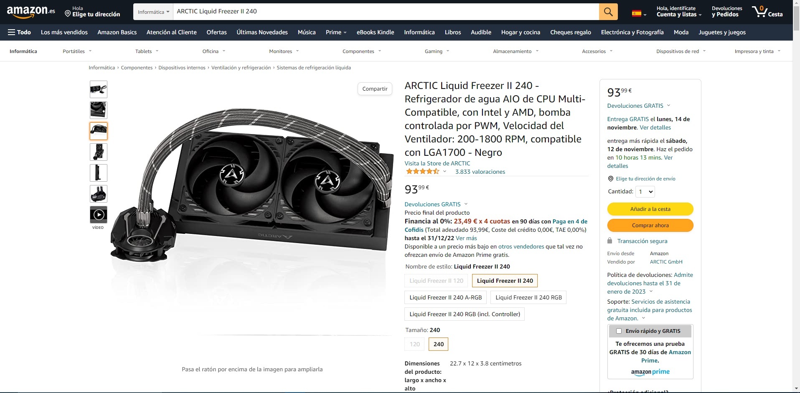Screen dimensions: 800x393
Task: Click 'Añadir a la cesta' button
Action: tap(650, 209)
